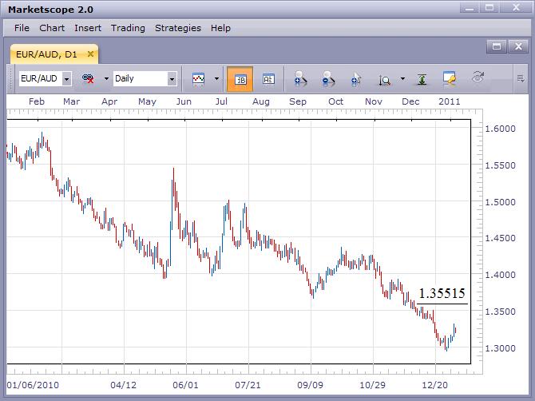This screenshot has width=535, height=401.
Task: Open the EUR/AUD symbol dropdown
Action: tap(65, 79)
